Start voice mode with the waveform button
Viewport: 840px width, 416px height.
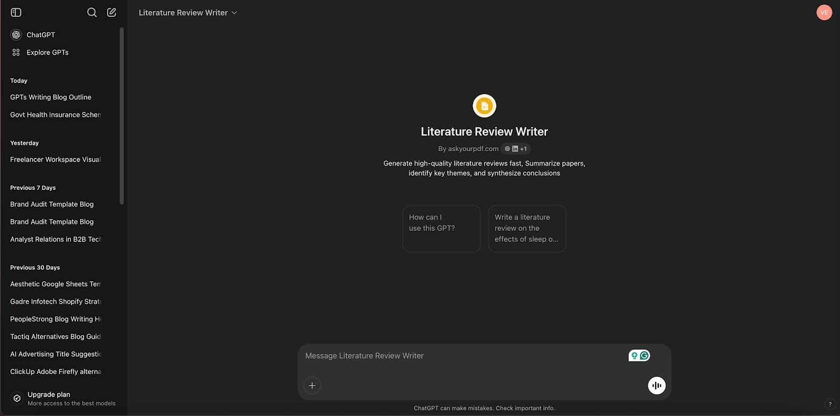[x=657, y=386]
